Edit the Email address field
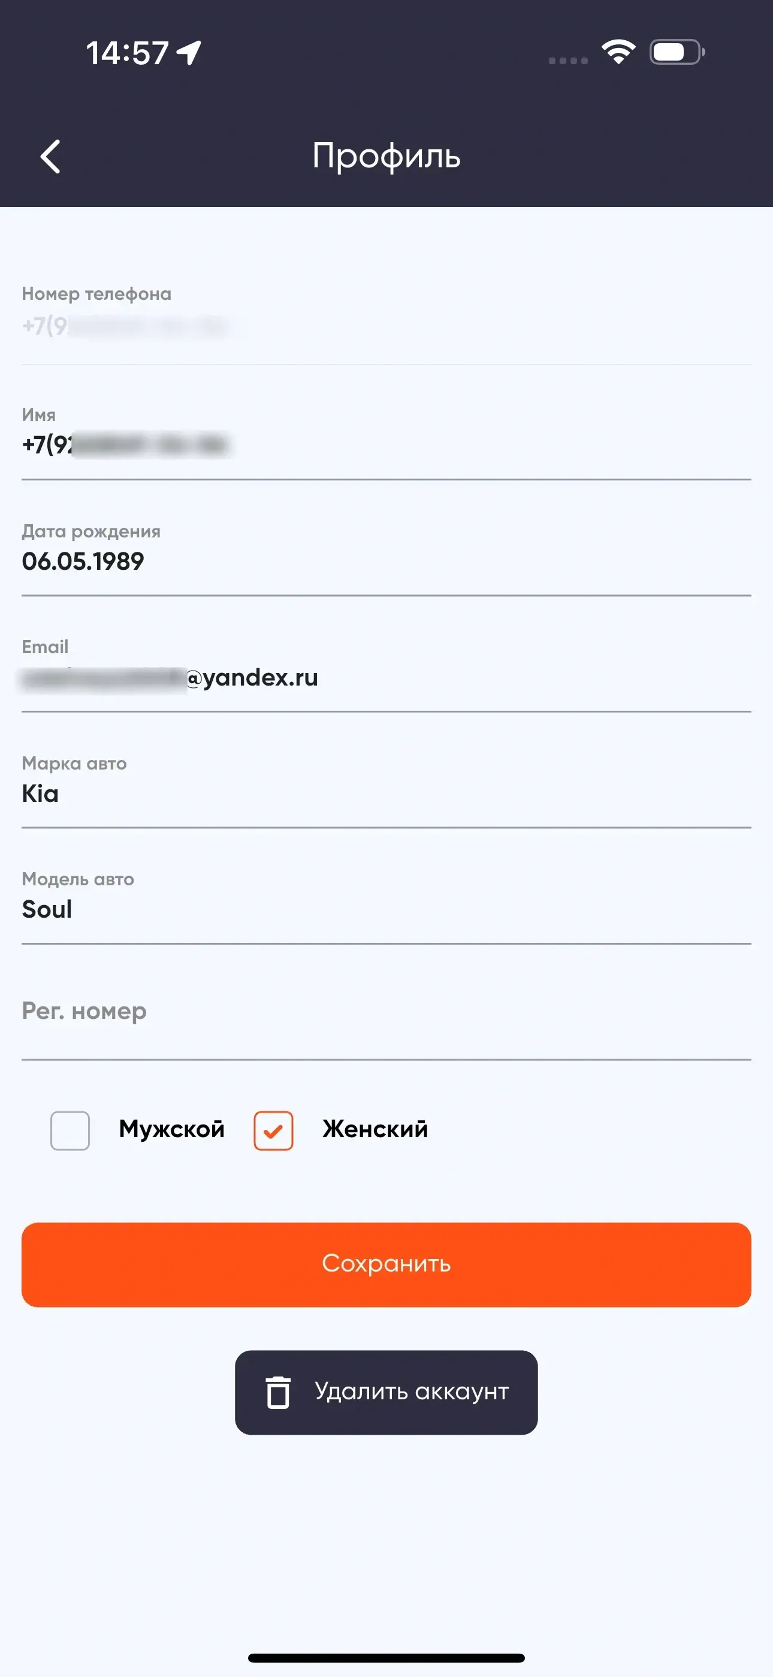 (386, 678)
